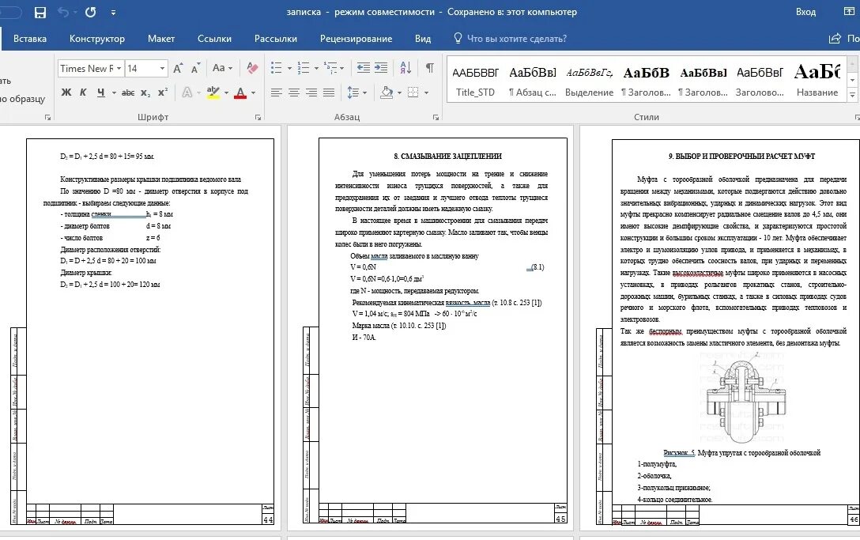The image size is (860, 540).
Task: Open the Шрифт dialog launcher
Action: (x=258, y=118)
